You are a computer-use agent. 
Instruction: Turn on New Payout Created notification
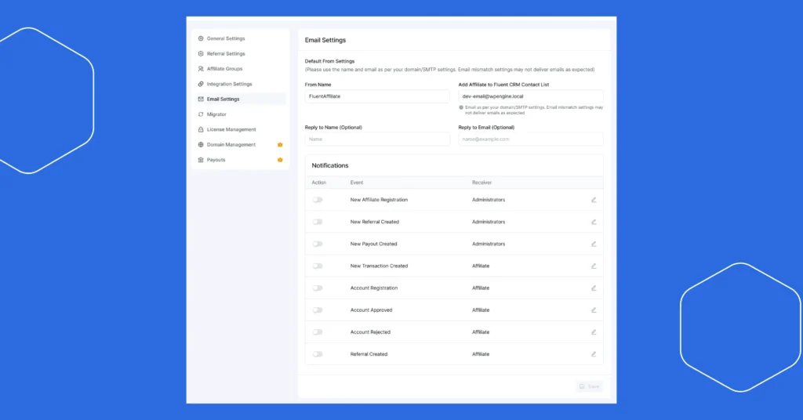point(318,244)
